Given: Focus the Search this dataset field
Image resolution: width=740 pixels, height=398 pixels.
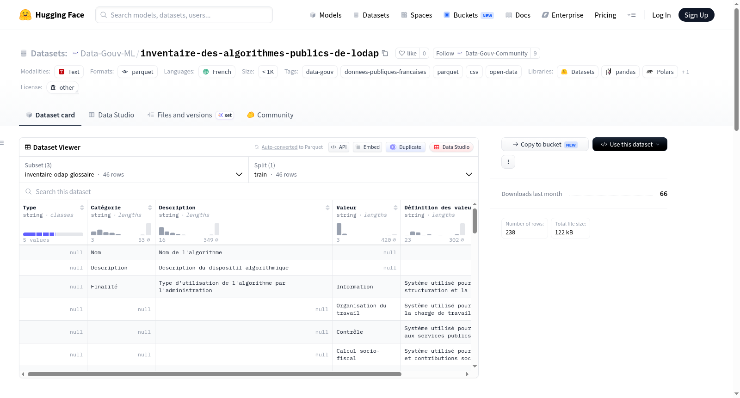Looking at the screenshot, I should click(249, 191).
